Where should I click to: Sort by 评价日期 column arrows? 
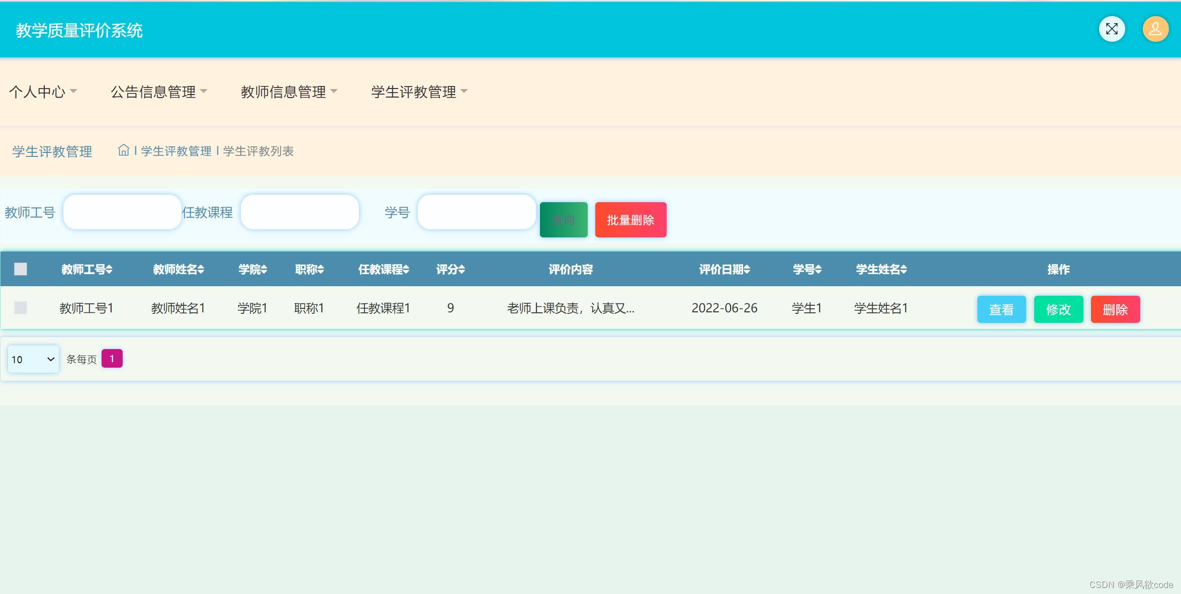coord(747,270)
